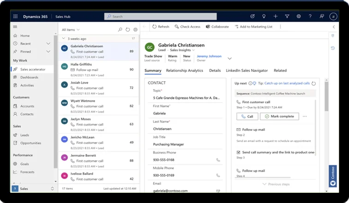Open the settings gear in top bar

click(x=299, y=16)
